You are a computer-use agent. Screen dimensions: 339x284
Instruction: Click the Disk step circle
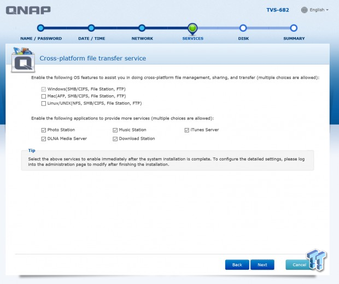tap(243, 28)
